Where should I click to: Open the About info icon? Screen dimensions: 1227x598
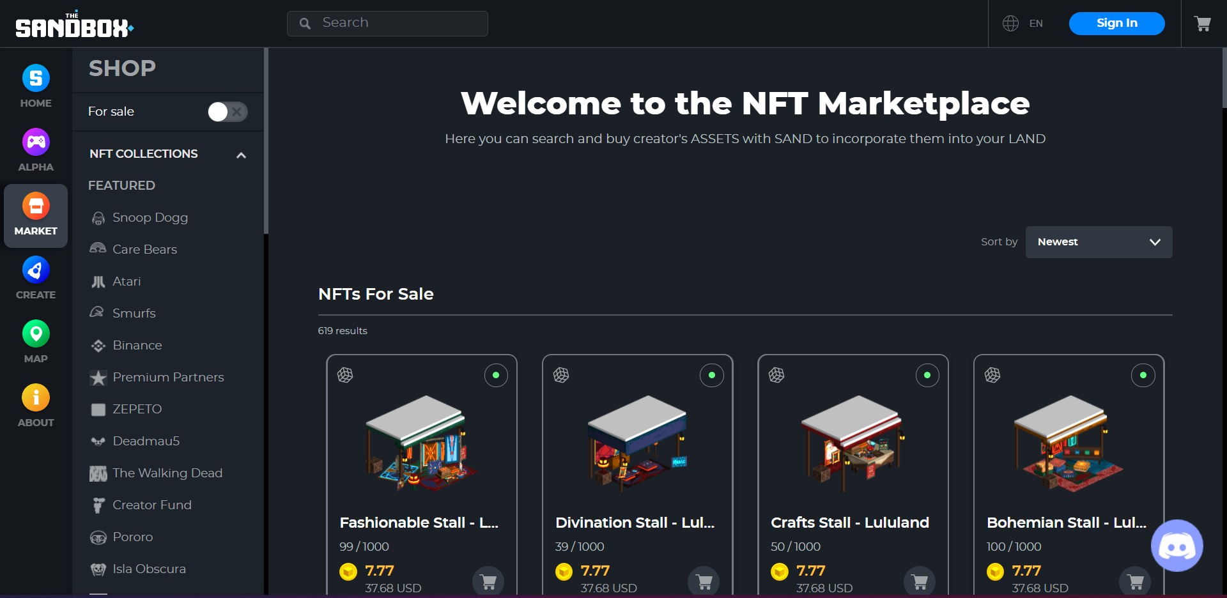click(36, 397)
